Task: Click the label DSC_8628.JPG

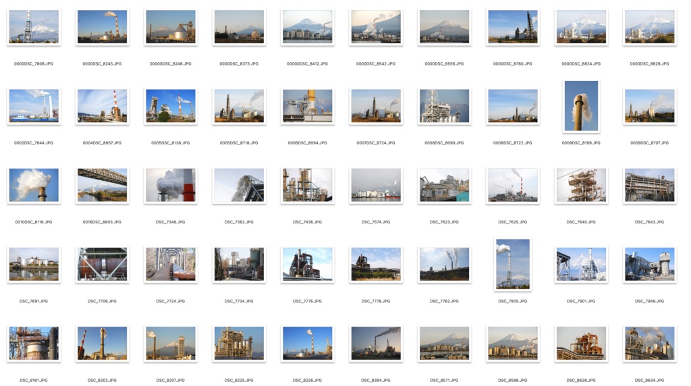Action: [x=581, y=381]
